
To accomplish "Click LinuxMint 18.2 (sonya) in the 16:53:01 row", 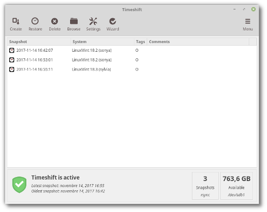I will 92,60.
